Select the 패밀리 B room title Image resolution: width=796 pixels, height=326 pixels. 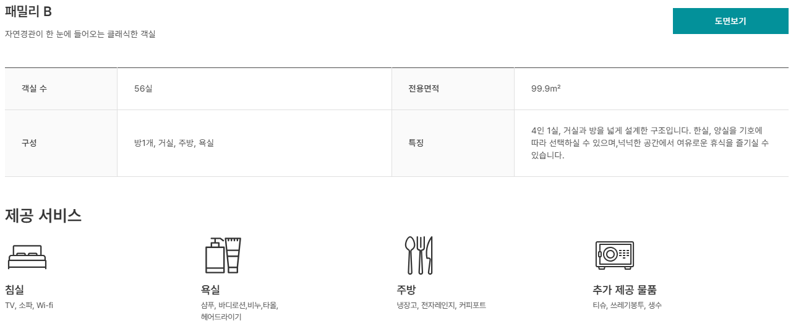(28, 12)
